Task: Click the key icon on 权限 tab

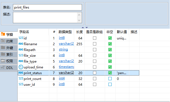Action: (x=3, y=61)
